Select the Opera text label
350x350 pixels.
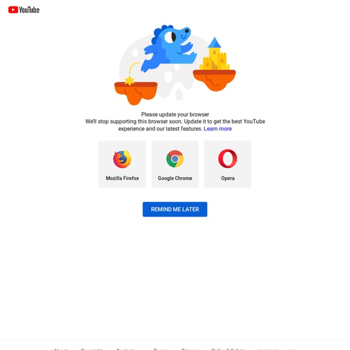tap(228, 178)
